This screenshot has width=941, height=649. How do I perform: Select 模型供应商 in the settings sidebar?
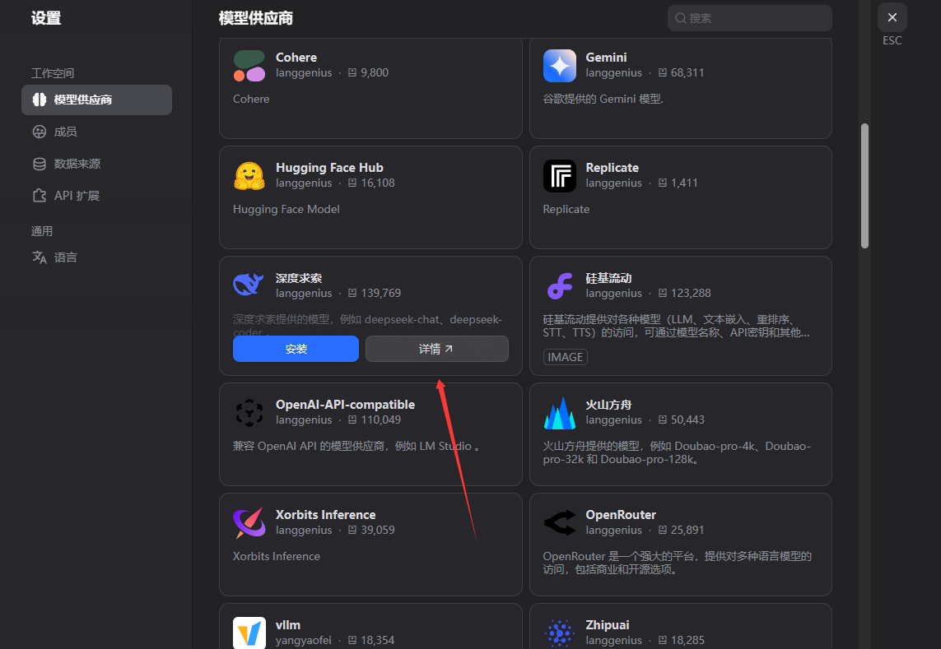pyautogui.click(x=96, y=100)
